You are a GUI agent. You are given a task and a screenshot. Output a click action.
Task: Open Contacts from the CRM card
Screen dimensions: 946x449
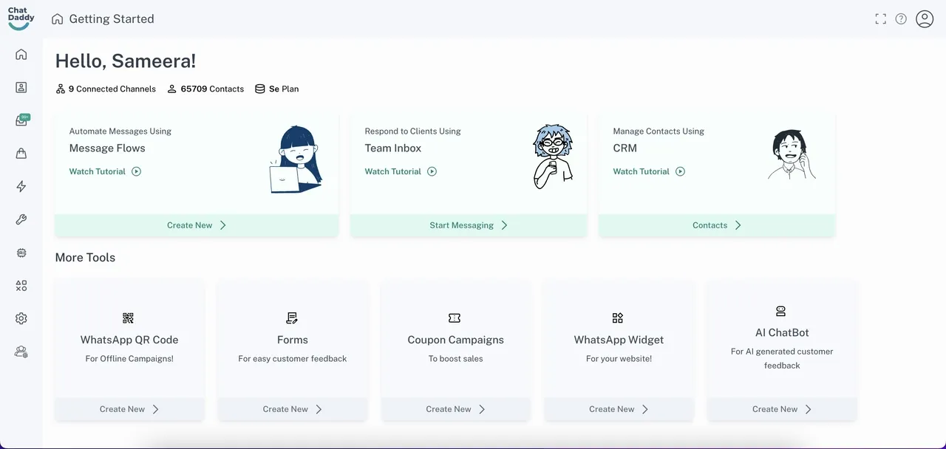point(717,225)
